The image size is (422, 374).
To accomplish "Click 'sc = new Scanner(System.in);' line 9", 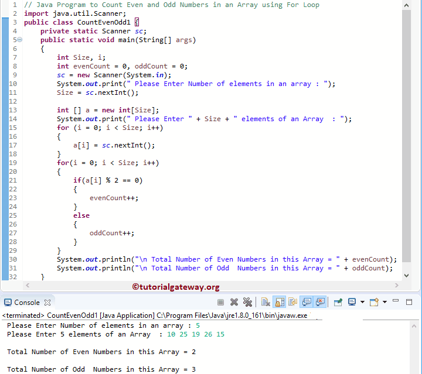I will tap(114, 75).
